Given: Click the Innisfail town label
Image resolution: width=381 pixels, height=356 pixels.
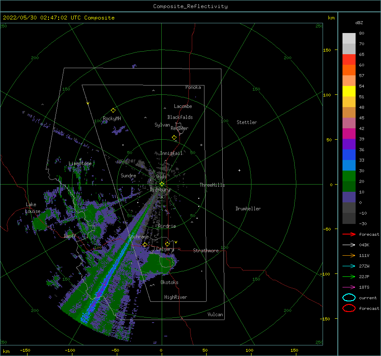Looking at the screenshot, I should pos(171,153).
